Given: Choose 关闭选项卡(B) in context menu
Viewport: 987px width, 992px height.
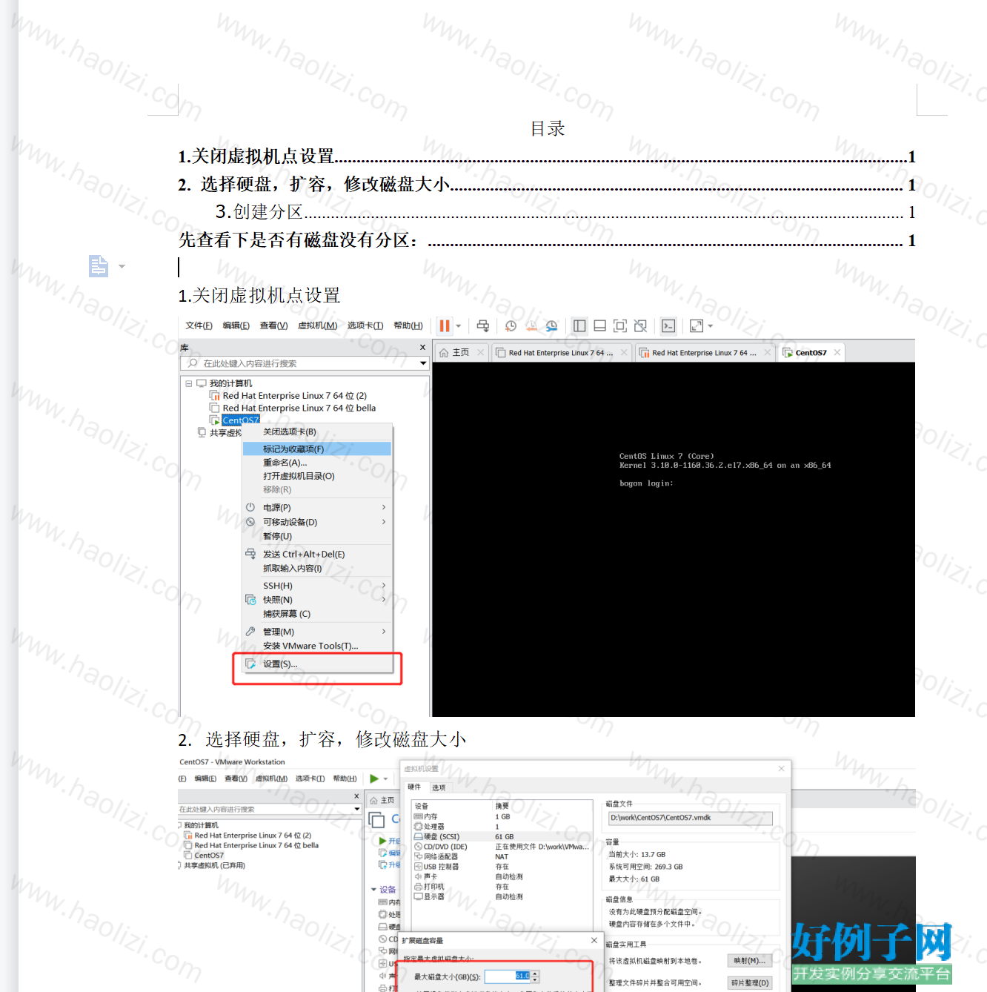Looking at the screenshot, I should 290,431.
